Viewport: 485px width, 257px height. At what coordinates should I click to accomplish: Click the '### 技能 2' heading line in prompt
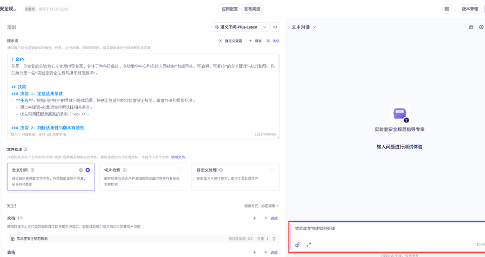(x=48, y=127)
